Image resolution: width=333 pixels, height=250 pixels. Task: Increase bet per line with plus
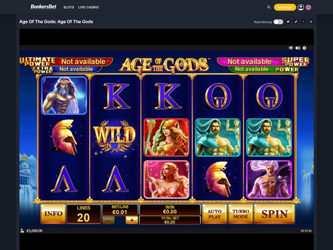pyautogui.click(x=132, y=220)
